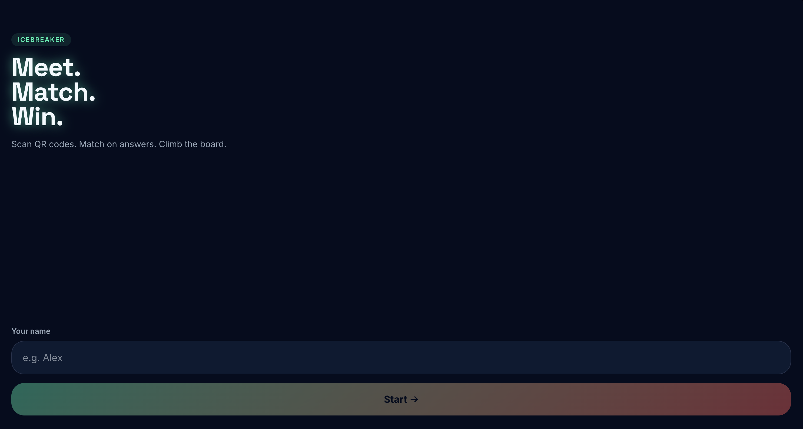
Task: Click the ICEBREAKER badge
Action: pyautogui.click(x=41, y=39)
